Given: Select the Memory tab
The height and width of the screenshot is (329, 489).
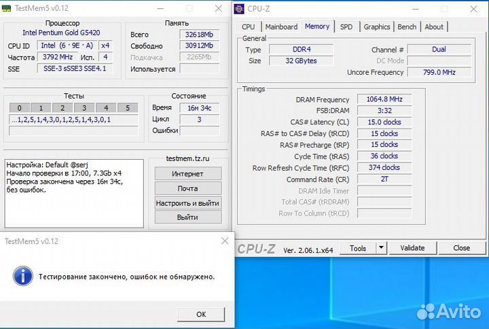Looking at the screenshot, I should pyautogui.click(x=317, y=27).
